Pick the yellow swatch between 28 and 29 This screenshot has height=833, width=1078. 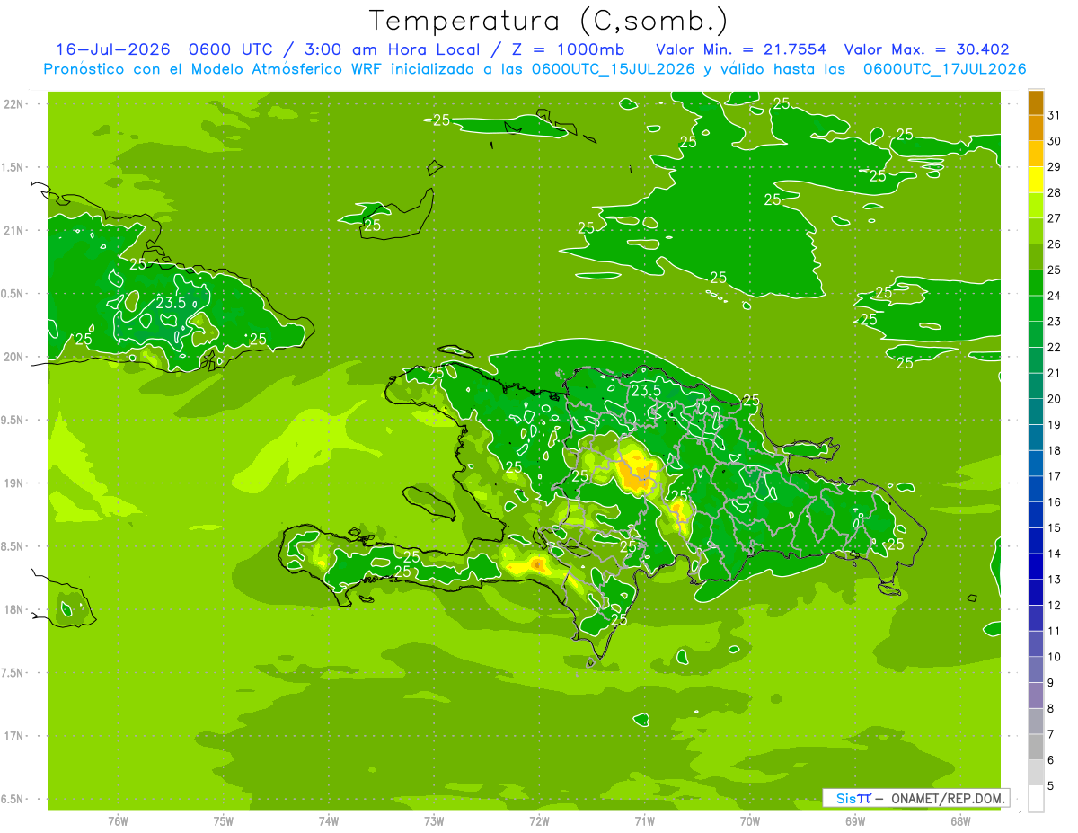(x=1036, y=180)
